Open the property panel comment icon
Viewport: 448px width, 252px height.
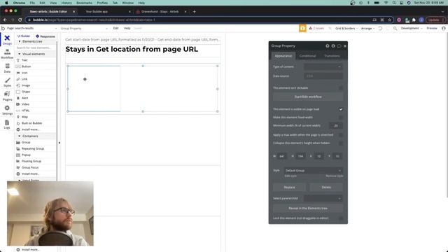click(x=339, y=45)
